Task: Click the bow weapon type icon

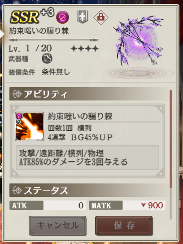Action: [47, 58]
